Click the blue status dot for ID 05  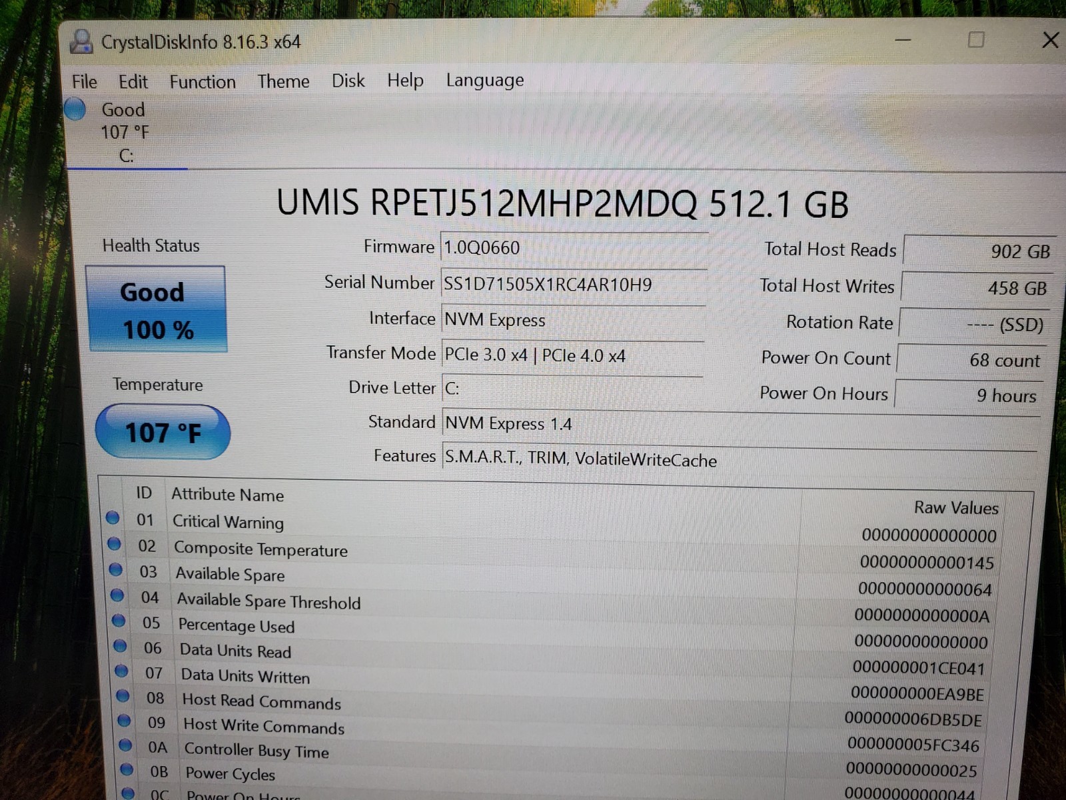point(119,621)
